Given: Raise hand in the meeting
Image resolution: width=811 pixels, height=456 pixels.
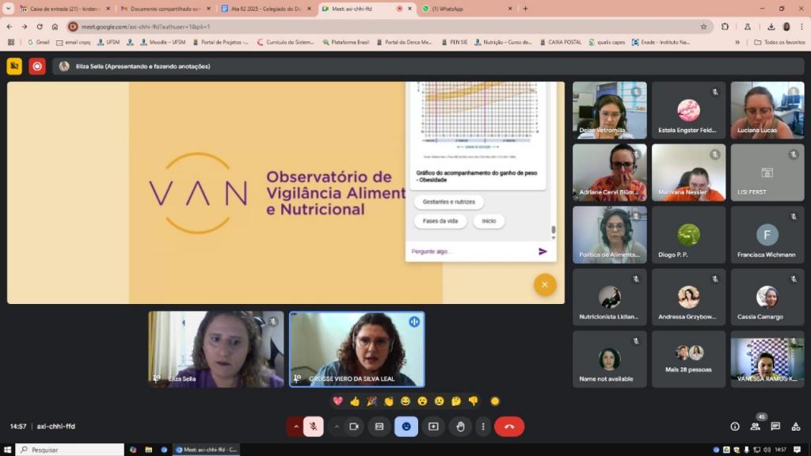Looking at the screenshot, I should 460,427.
